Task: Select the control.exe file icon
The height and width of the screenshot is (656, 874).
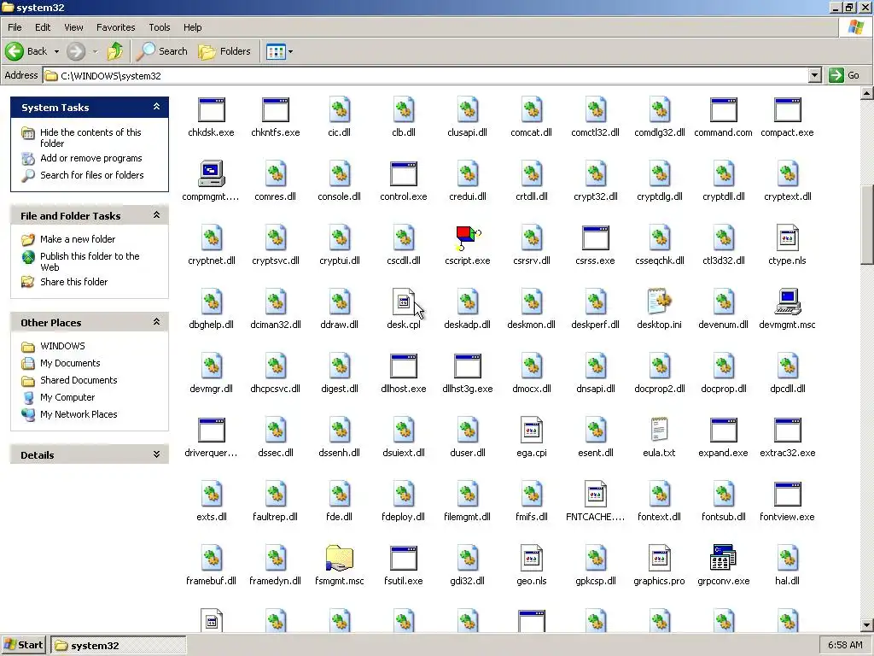Action: [x=404, y=173]
